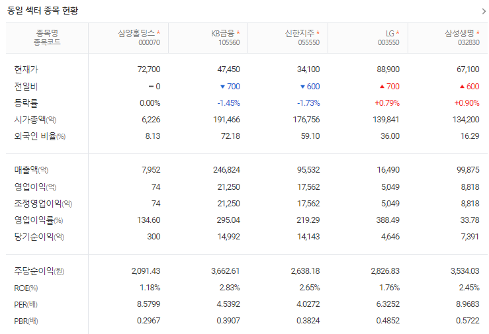This screenshot has height=334, width=489.
Task: Select current price 72,700 of 삼양홀딩스
Action: (x=149, y=69)
